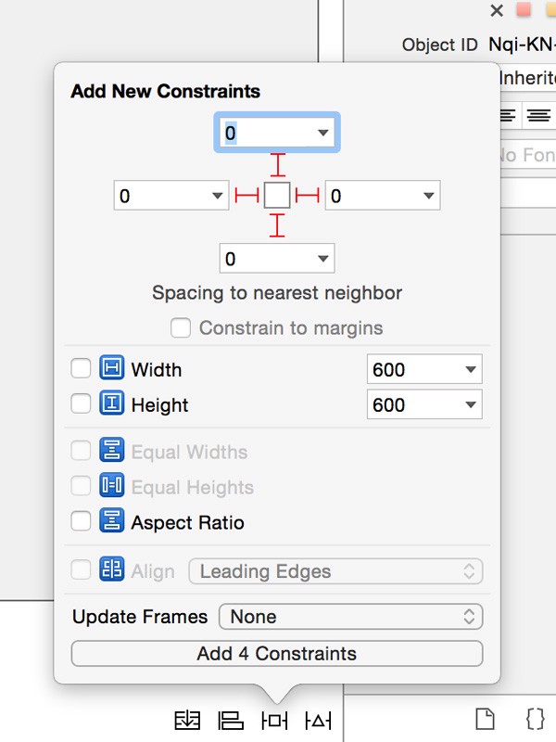Click the Spacing to nearest neighbor label
This screenshot has width=556, height=742.
[x=277, y=293]
